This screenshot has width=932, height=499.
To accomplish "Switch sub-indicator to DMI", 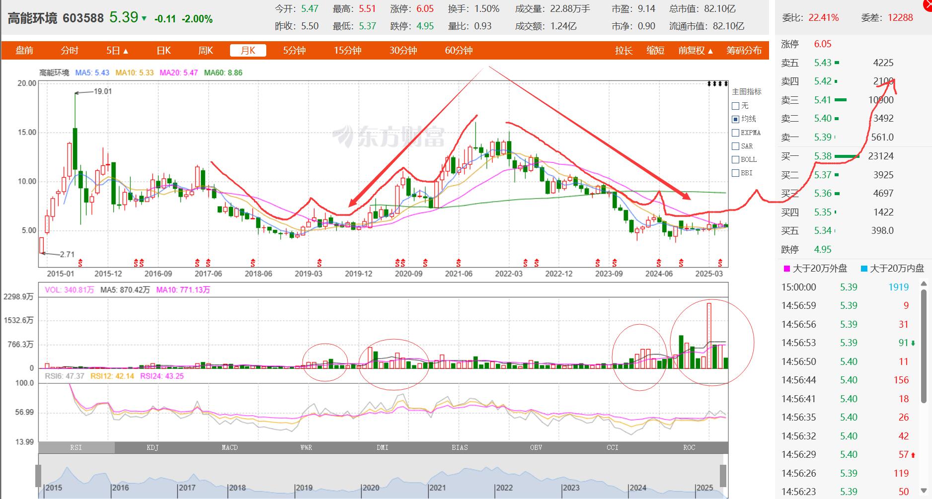I will [x=383, y=447].
